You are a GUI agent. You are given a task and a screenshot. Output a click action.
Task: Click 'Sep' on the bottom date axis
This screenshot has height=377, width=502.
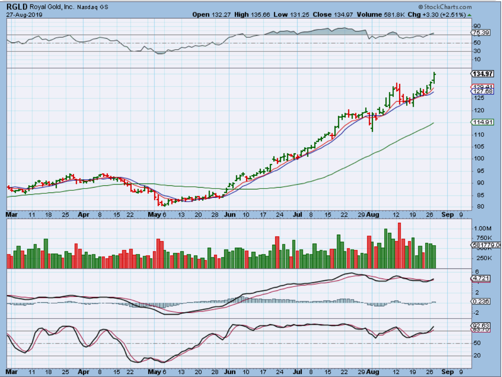[x=447, y=372]
